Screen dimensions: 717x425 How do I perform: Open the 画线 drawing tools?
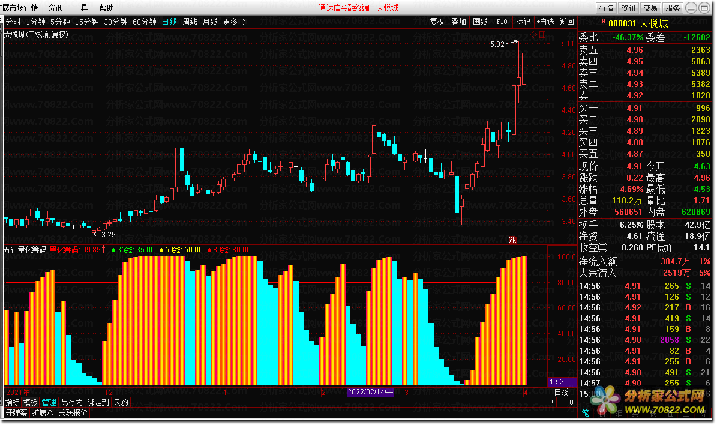(x=480, y=22)
